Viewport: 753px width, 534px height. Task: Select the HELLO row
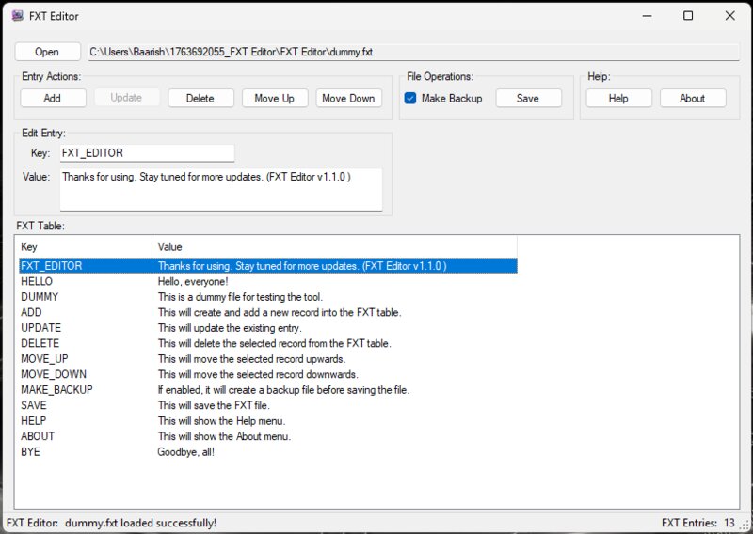coord(268,281)
